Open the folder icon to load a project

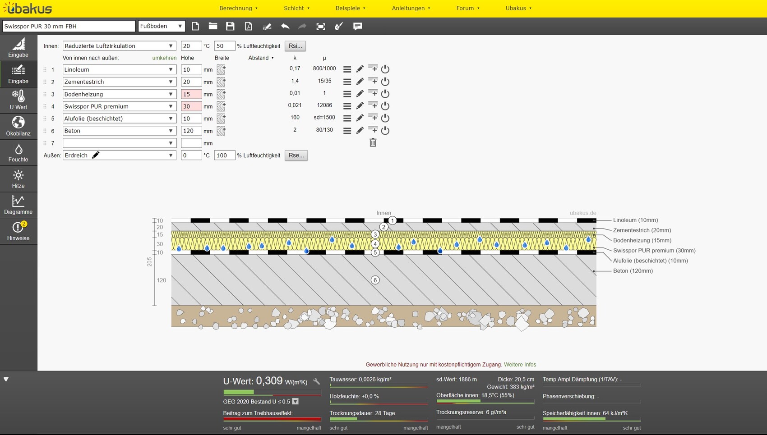(x=213, y=26)
